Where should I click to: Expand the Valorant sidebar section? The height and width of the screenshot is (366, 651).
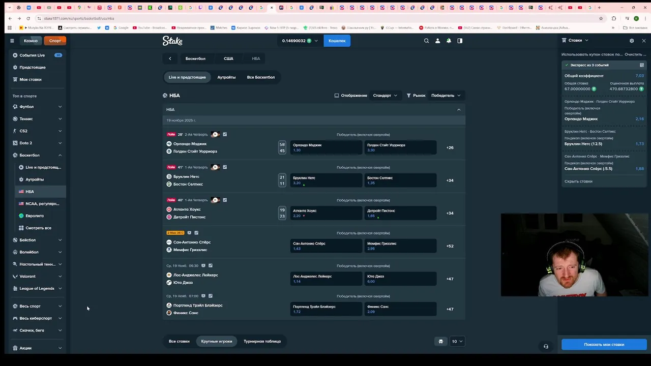[x=60, y=277]
